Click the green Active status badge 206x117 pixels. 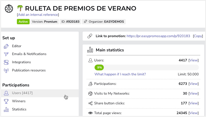point(23,22)
